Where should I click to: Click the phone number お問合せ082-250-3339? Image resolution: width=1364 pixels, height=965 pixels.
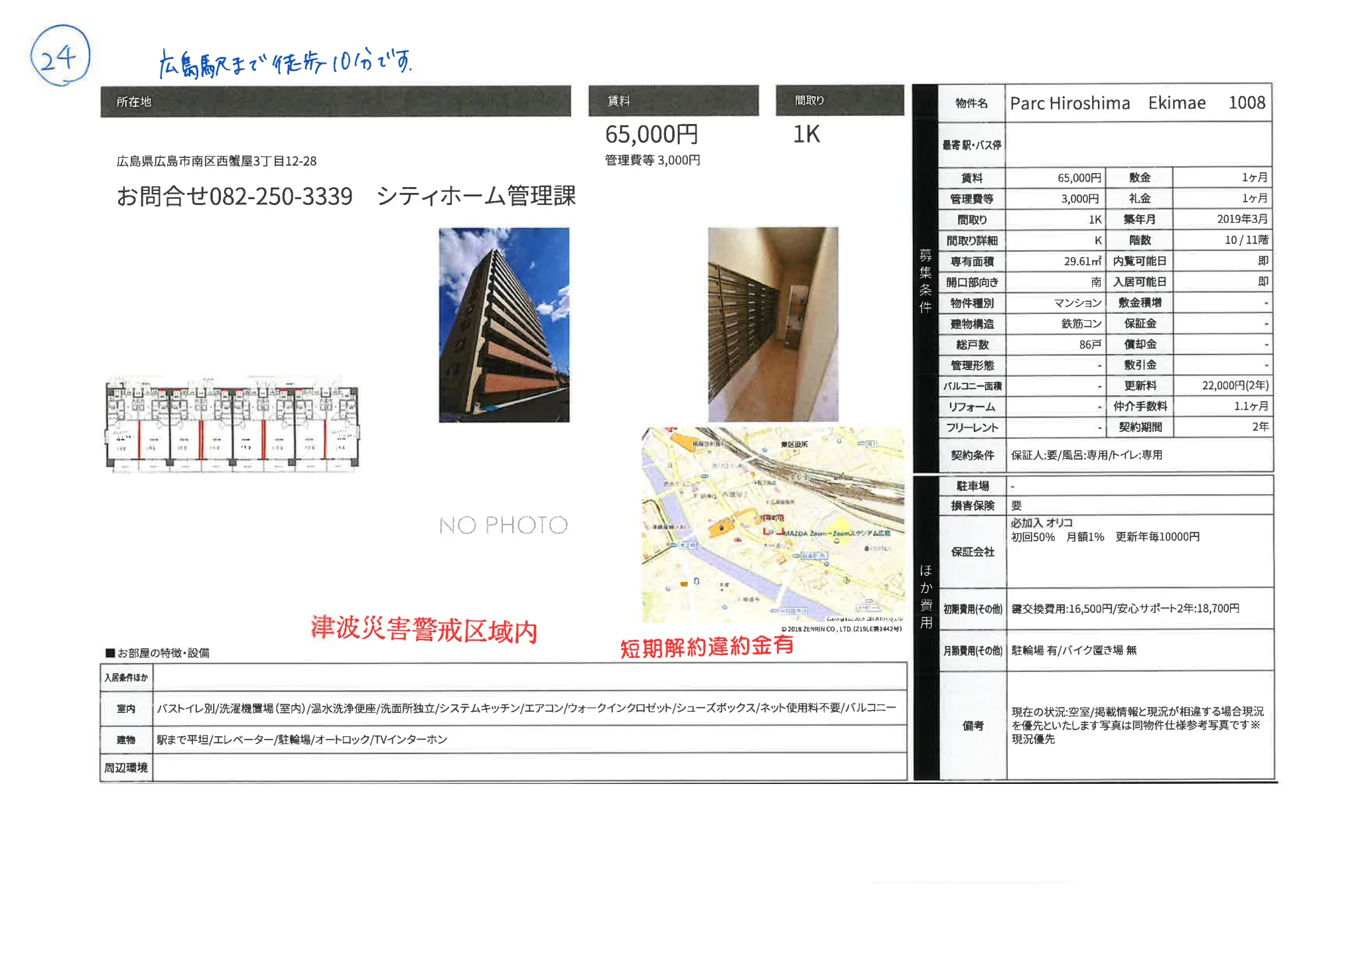click(235, 196)
